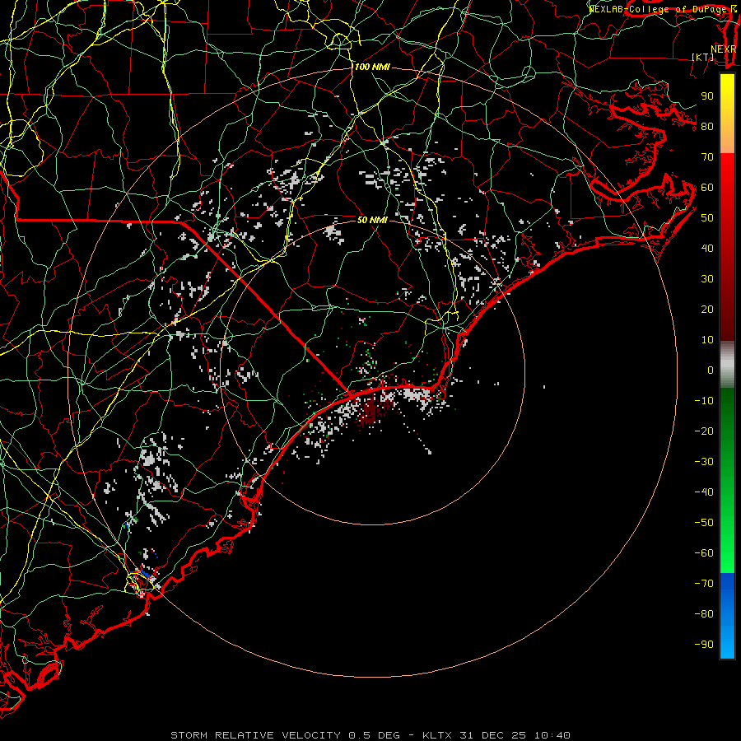The image size is (741, 741).
Task: Click the -50 value on velocity scale
Action: click(x=704, y=523)
